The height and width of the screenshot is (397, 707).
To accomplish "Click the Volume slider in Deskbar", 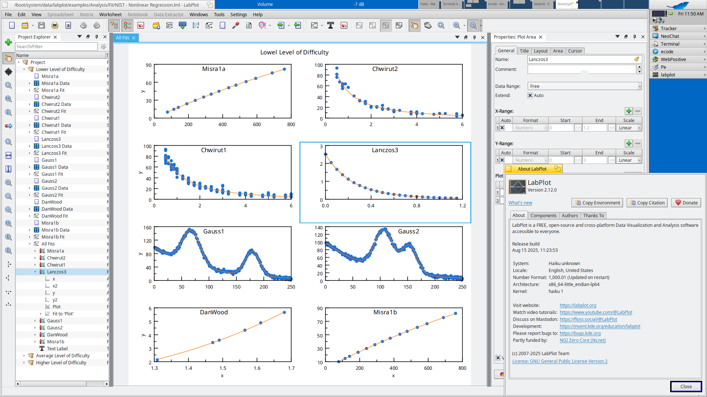I will click(316, 4).
